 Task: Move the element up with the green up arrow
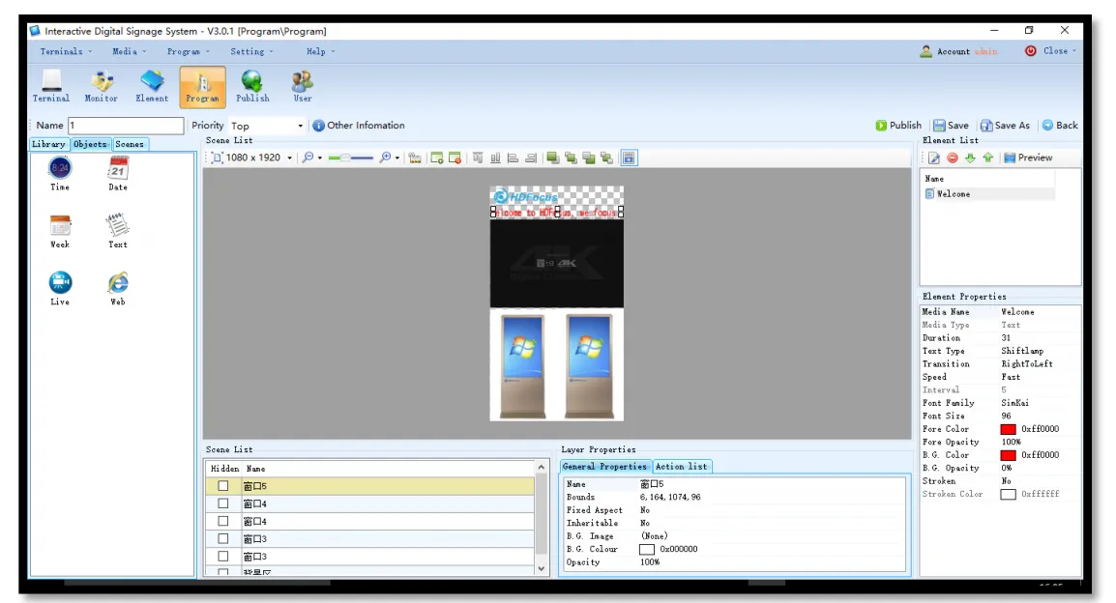click(x=987, y=158)
